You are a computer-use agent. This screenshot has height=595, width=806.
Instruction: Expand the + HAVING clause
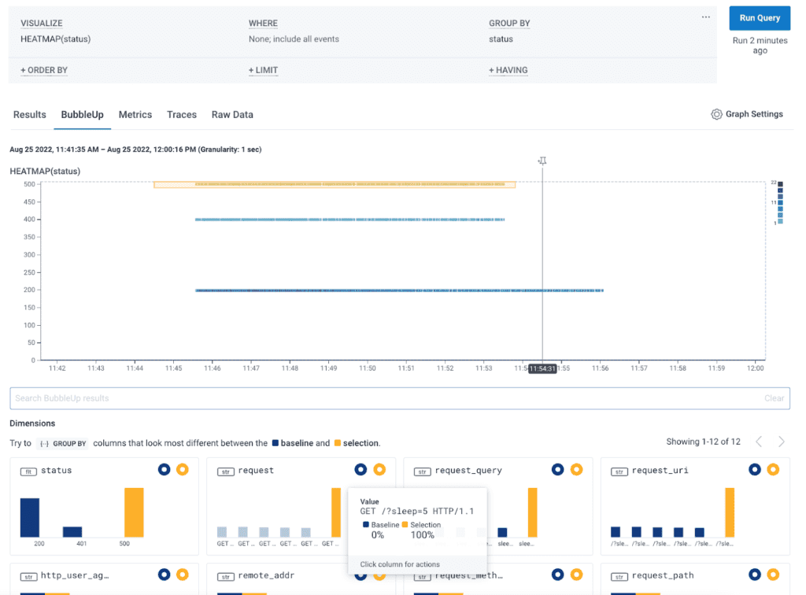click(508, 70)
